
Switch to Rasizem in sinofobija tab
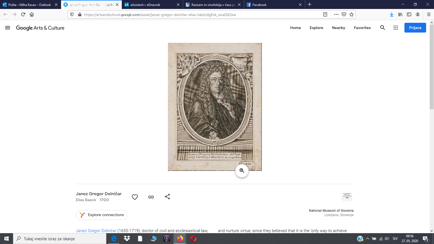pos(213,5)
